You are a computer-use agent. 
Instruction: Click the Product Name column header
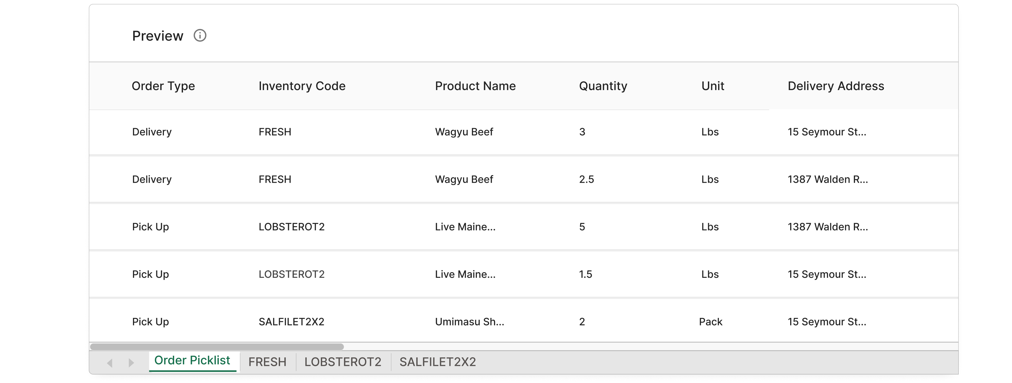475,86
